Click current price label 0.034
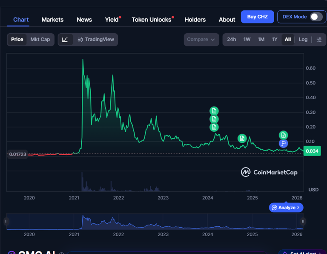The image size is (327, 254). pyautogui.click(x=312, y=151)
